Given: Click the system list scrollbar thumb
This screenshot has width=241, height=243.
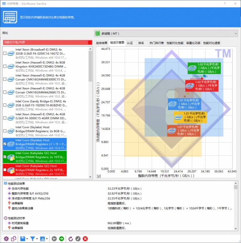Looking at the screenshot, I should click(x=90, y=66).
